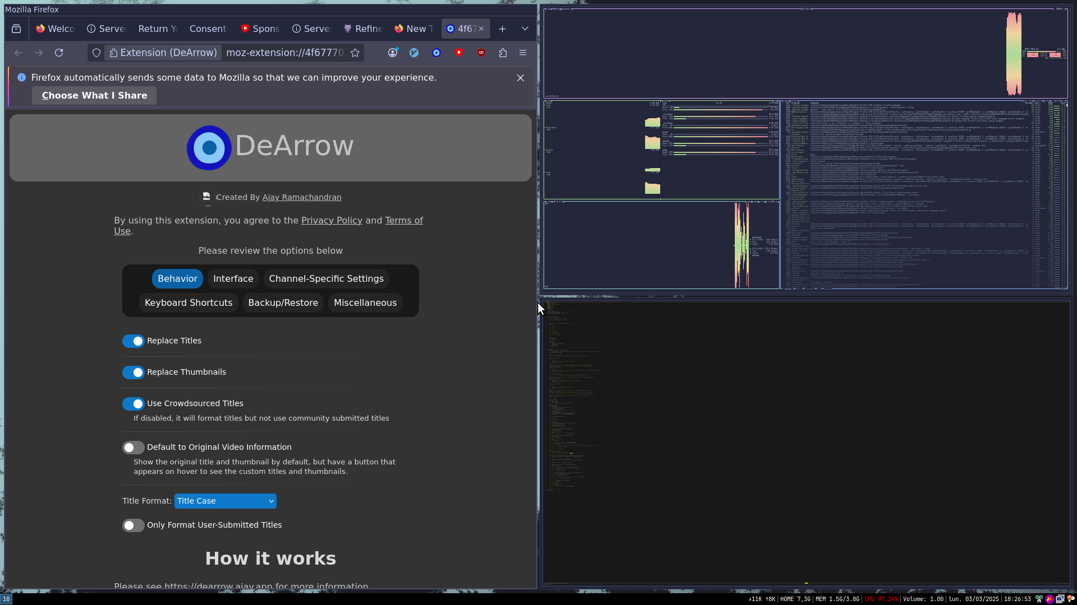This screenshot has height=605, width=1077.
Task: Click the monitors display icon in tray
Action: [x=1060, y=599]
